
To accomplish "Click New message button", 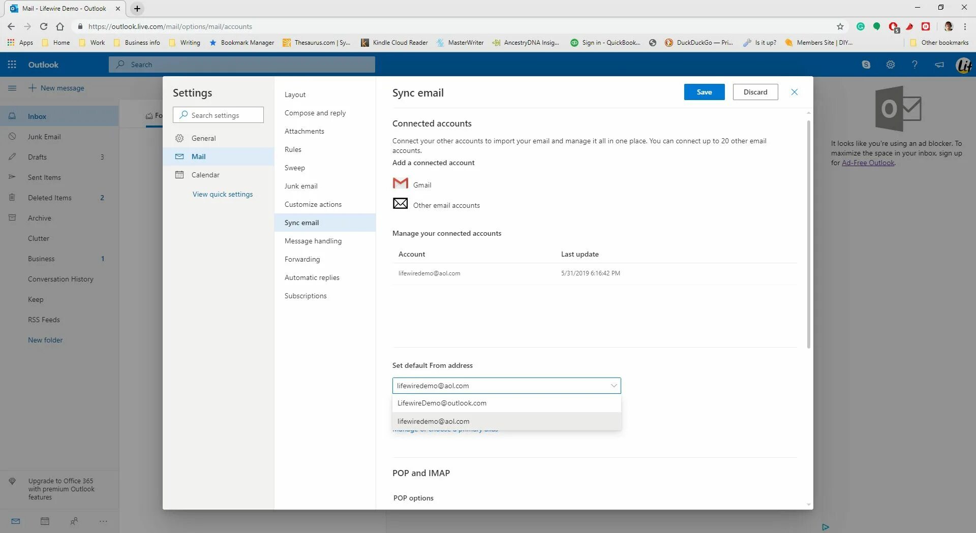I will 56,88.
